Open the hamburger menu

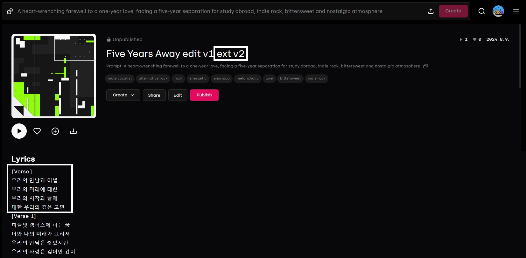(x=516, y=11)
